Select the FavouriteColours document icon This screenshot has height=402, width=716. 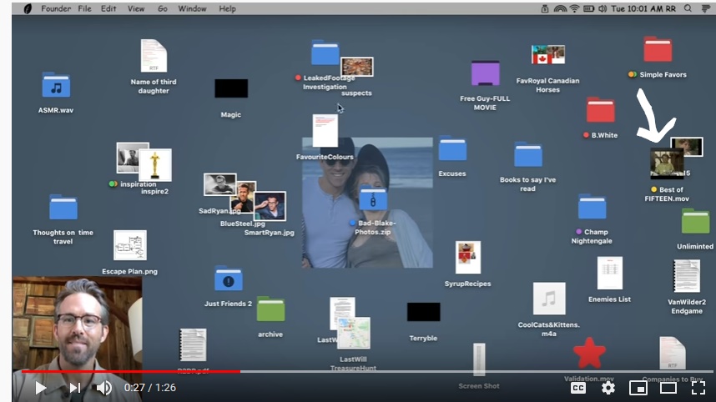[325, 130]
